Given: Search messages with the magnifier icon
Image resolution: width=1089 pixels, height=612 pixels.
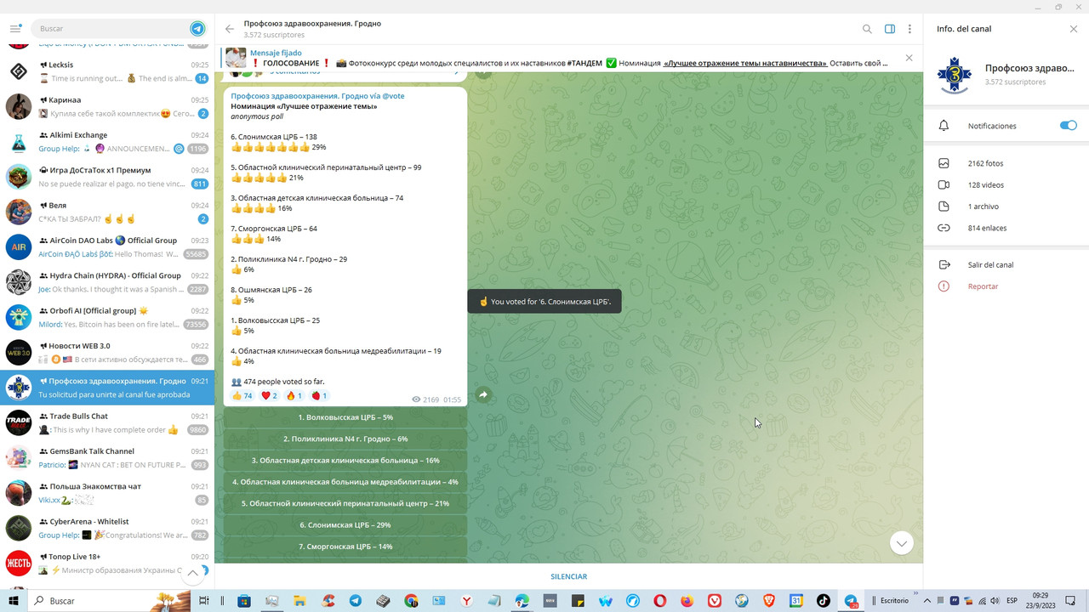Looking at the screenshot, I should click(x=867, y=29).
